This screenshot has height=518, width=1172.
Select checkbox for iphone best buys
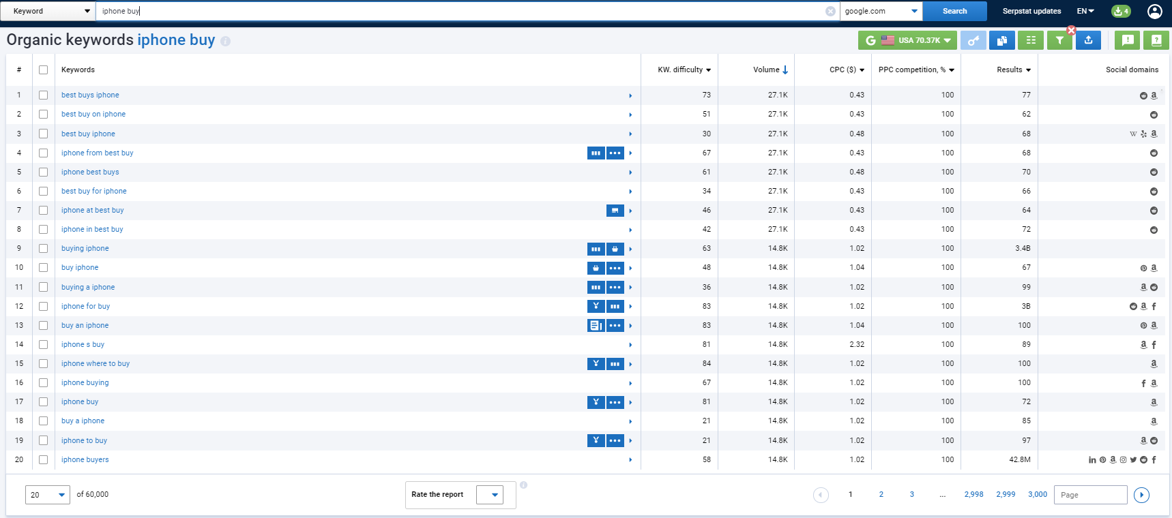[x=44, y=172]
